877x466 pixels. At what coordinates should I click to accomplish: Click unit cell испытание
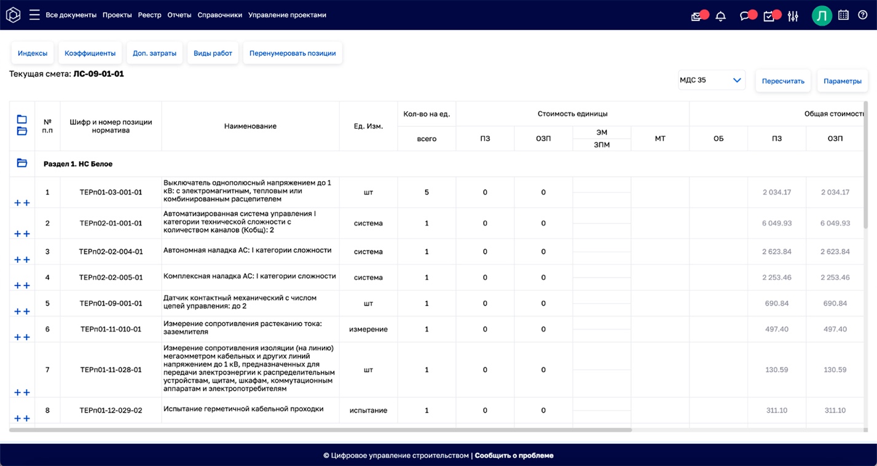pyautogui.click(x=368, y=410)
